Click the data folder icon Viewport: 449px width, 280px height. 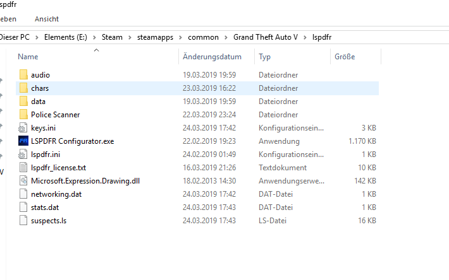(23, 102)
